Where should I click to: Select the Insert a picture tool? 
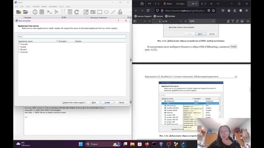(93, 12)
